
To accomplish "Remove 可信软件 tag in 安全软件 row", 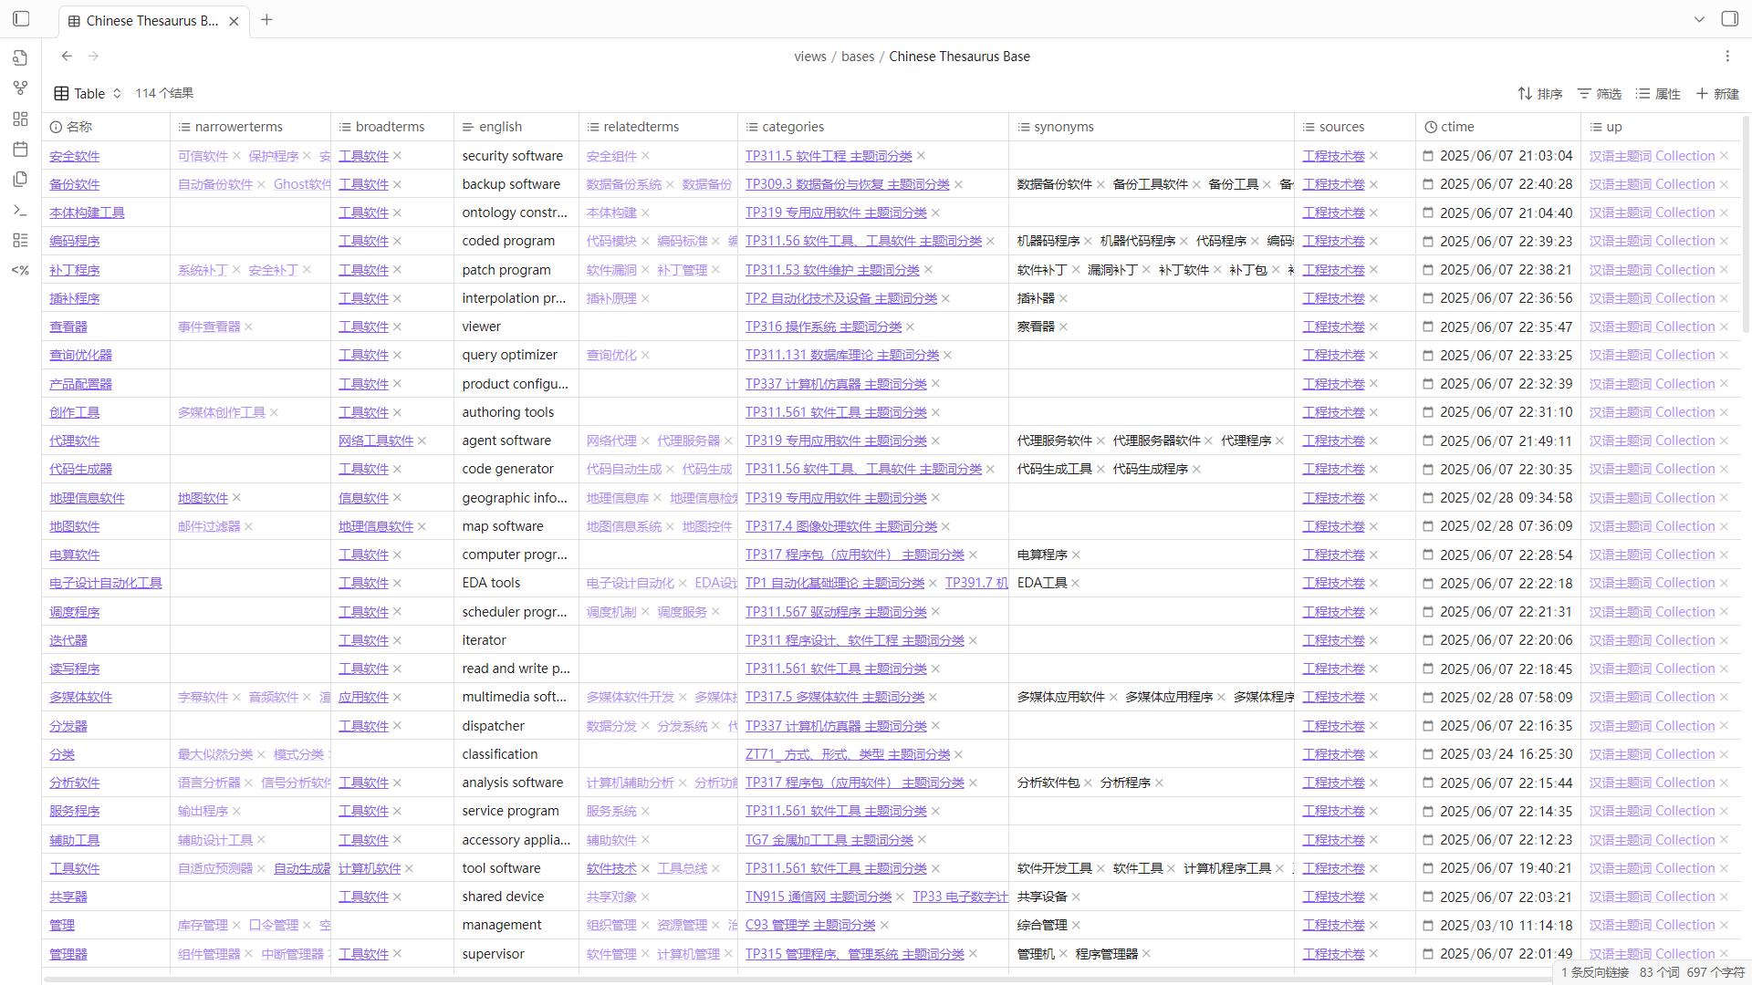I will [235, 156].
